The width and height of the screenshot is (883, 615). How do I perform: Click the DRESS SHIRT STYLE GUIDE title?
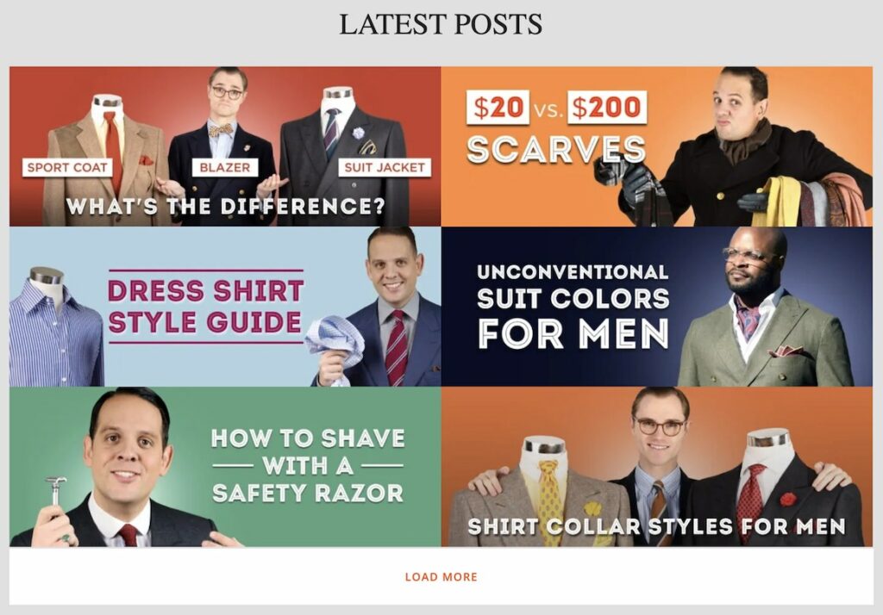click(205, 307)
